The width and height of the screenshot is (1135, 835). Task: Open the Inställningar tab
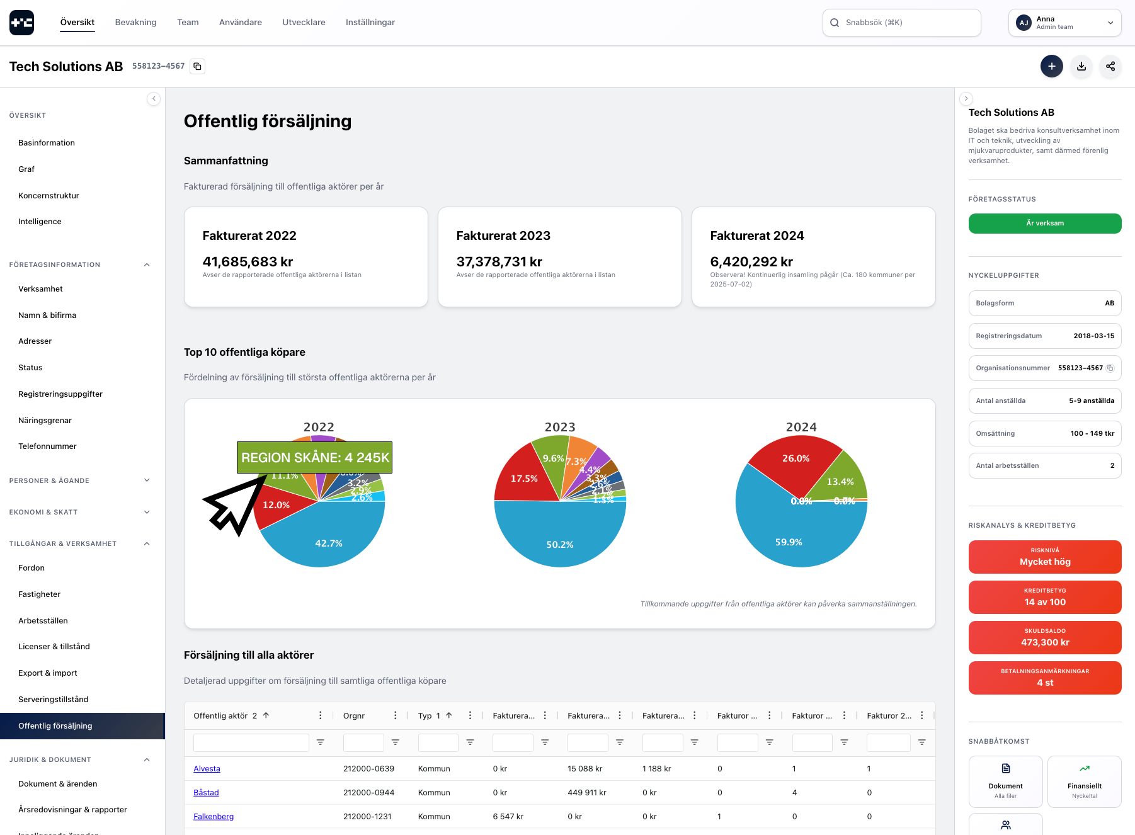(370, 23)
